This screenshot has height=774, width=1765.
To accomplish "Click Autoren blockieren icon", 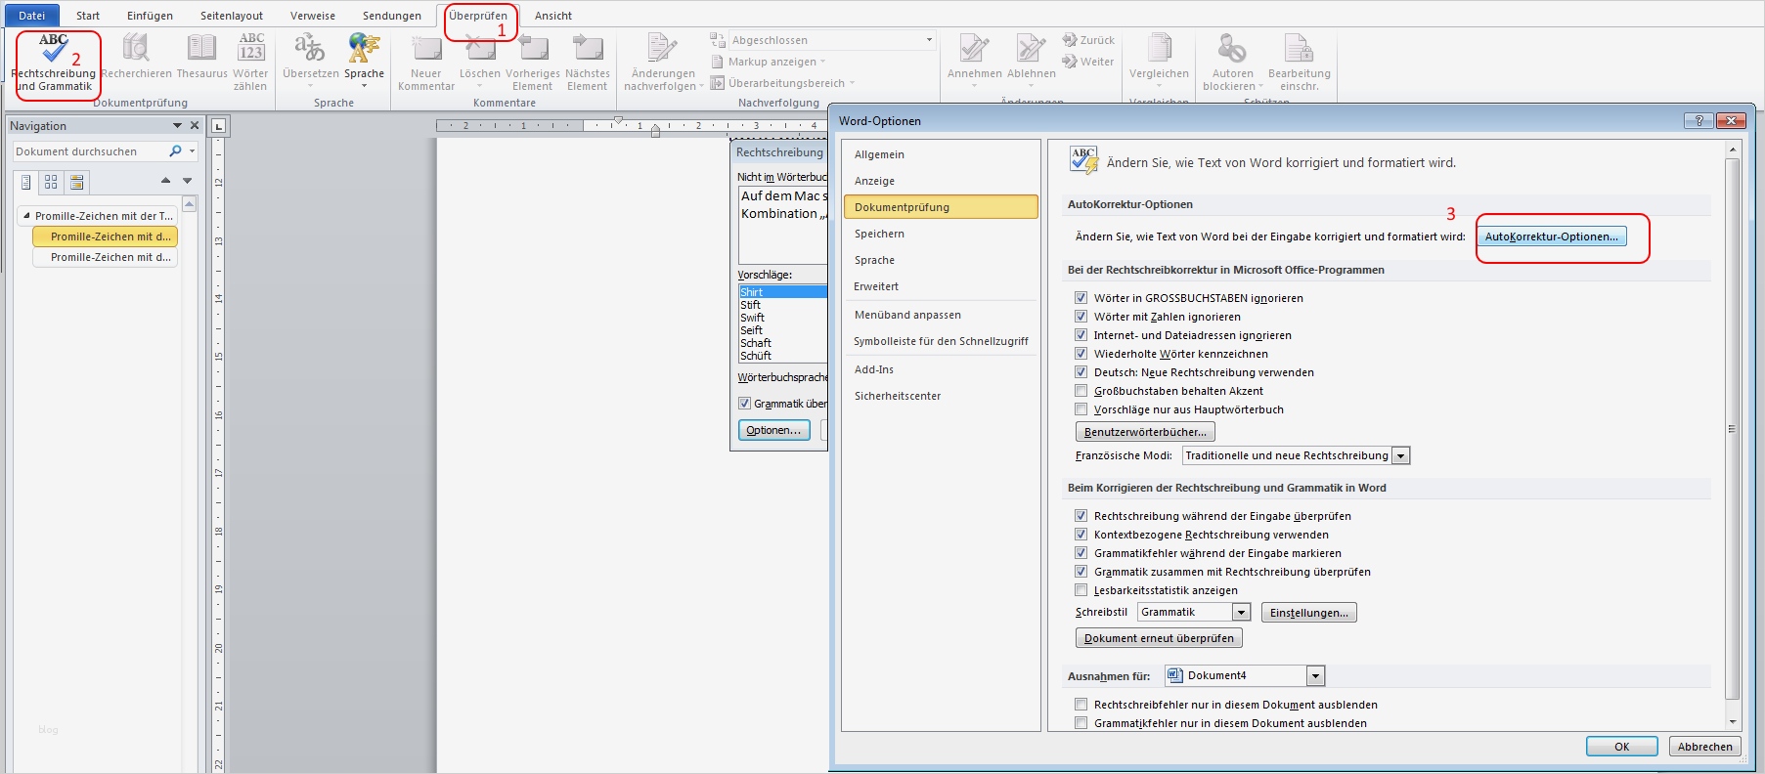I will click(x=1232, y=48).
